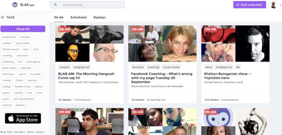Open BLAB AM Morning Hangout thumbnail

coord(90,44)
